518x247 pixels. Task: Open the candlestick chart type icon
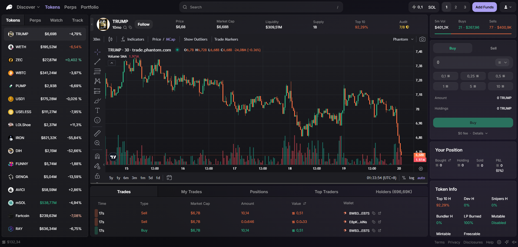coord(110,39)
